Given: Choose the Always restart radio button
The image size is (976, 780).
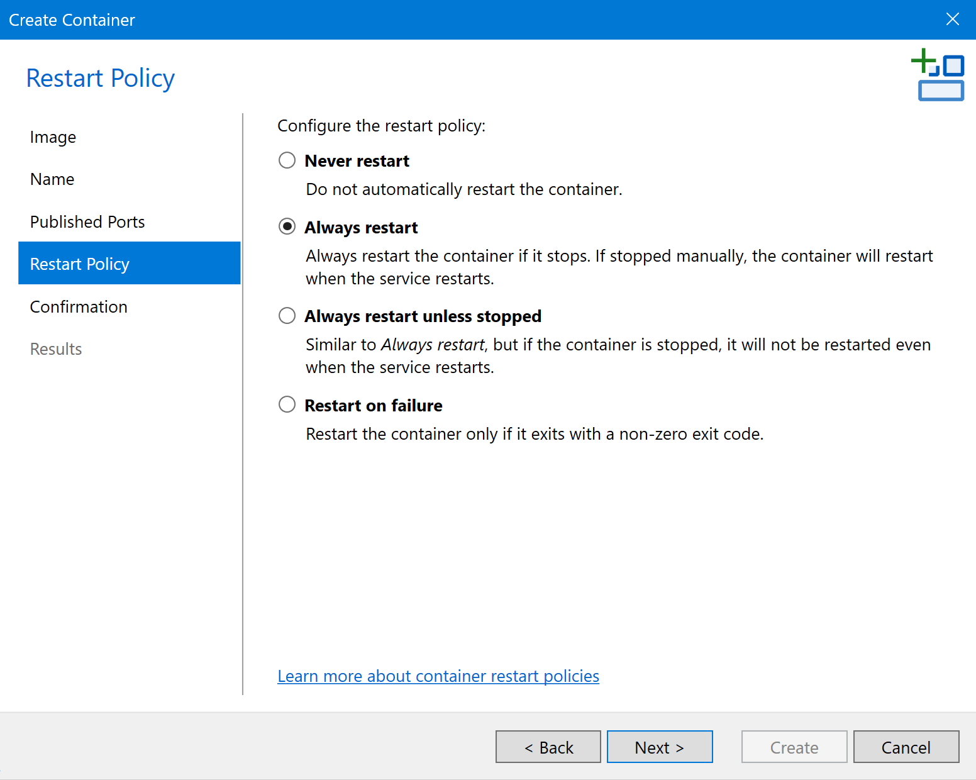Looking at the screenshot, I should [287, 226].
